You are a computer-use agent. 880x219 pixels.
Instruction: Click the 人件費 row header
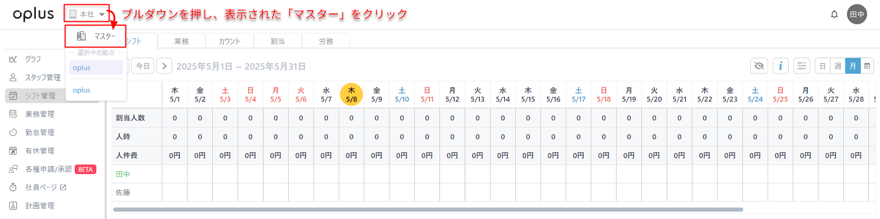[x=127, y=155]
